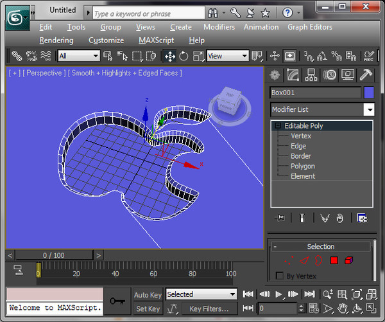Open Edit Named Selection Sets
The height and width of the screenshot is (322, 385).
[x=369, y=56]
